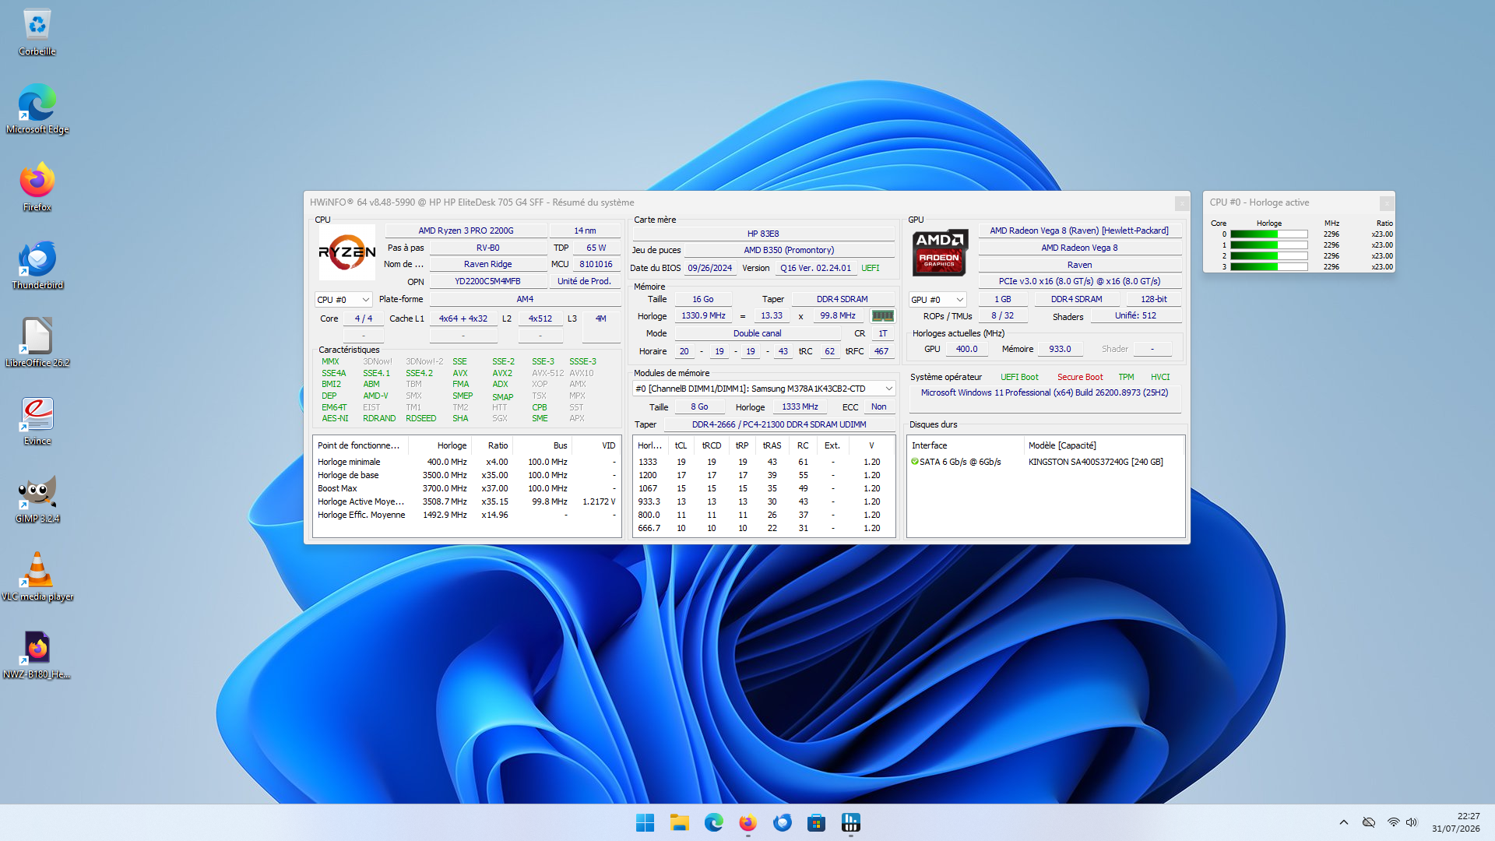Open the GPU #0 selector dropdown
The image size is (1495, 841).
click(x=937, y=300)
